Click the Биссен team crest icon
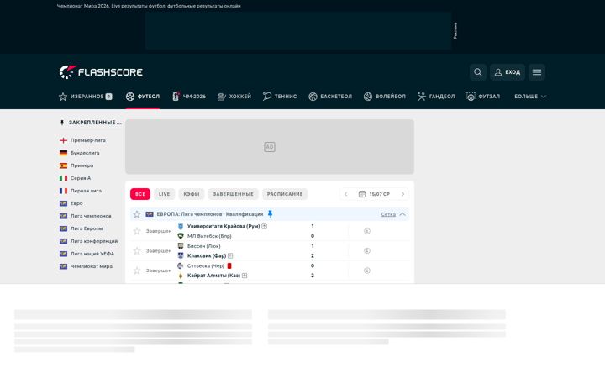The height and width of the screenshot is (378, 605). 180,245
